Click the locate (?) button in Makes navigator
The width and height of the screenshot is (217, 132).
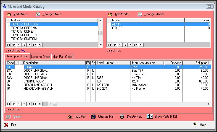click(x=24, y=45)
